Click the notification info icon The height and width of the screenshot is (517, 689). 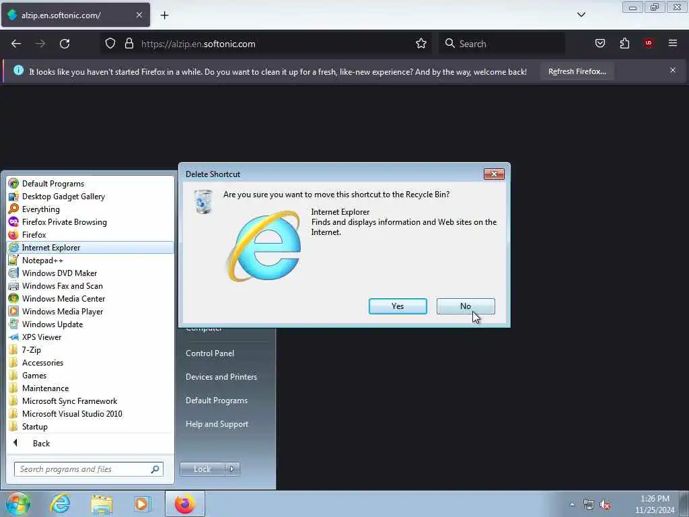[x=18, y=70]
